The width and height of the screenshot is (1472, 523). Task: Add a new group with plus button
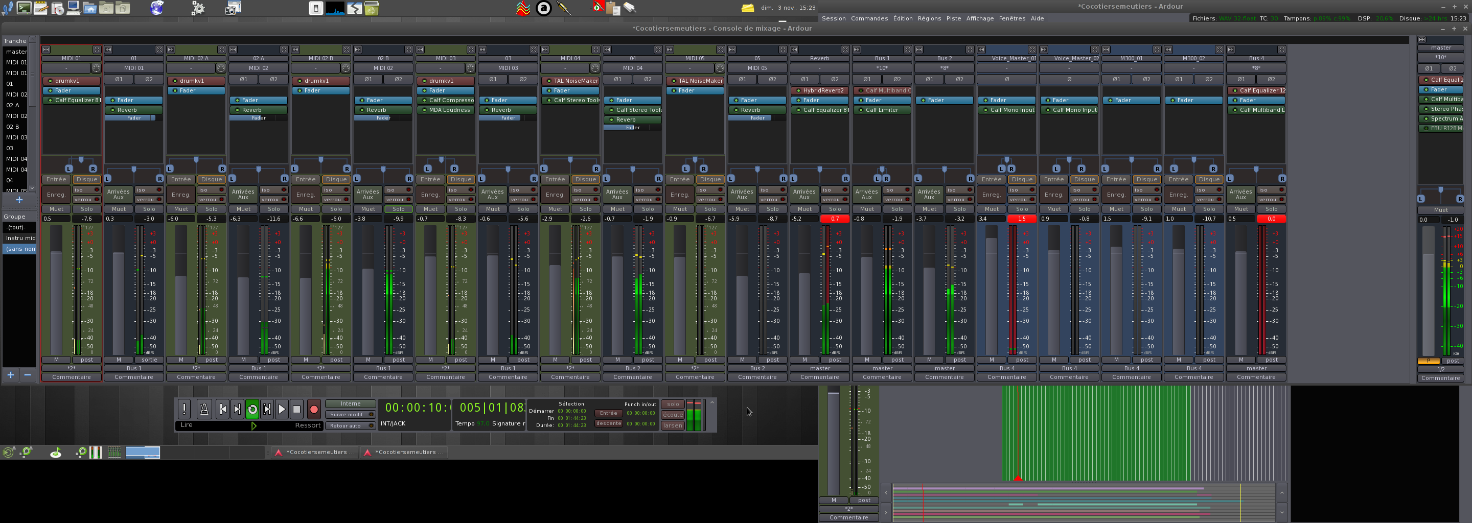(x=10, y=374)
